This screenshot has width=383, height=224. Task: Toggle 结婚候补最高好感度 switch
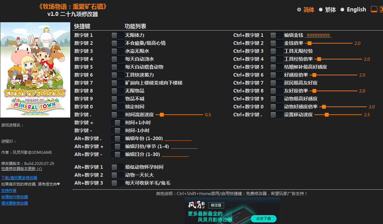tap(276, 67)
